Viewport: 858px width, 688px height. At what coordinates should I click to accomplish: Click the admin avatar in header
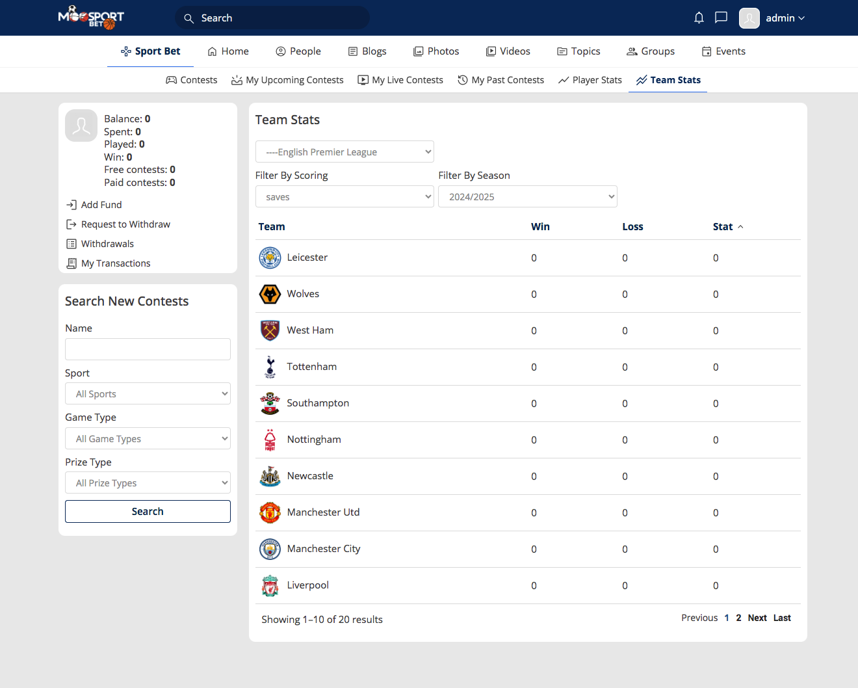click(x=749, y=18)
